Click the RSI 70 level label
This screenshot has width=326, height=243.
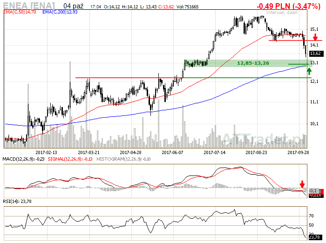click(311, 216)
